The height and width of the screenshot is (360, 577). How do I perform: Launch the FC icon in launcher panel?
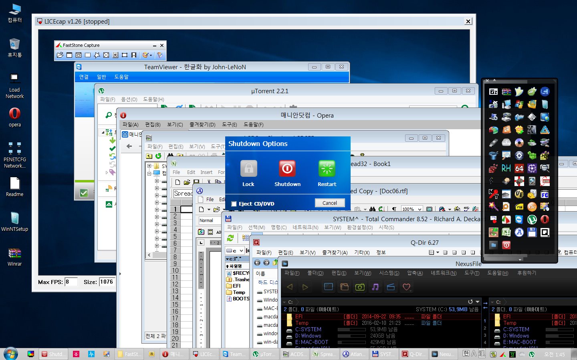pyautogui.click(x=545, y=194)
